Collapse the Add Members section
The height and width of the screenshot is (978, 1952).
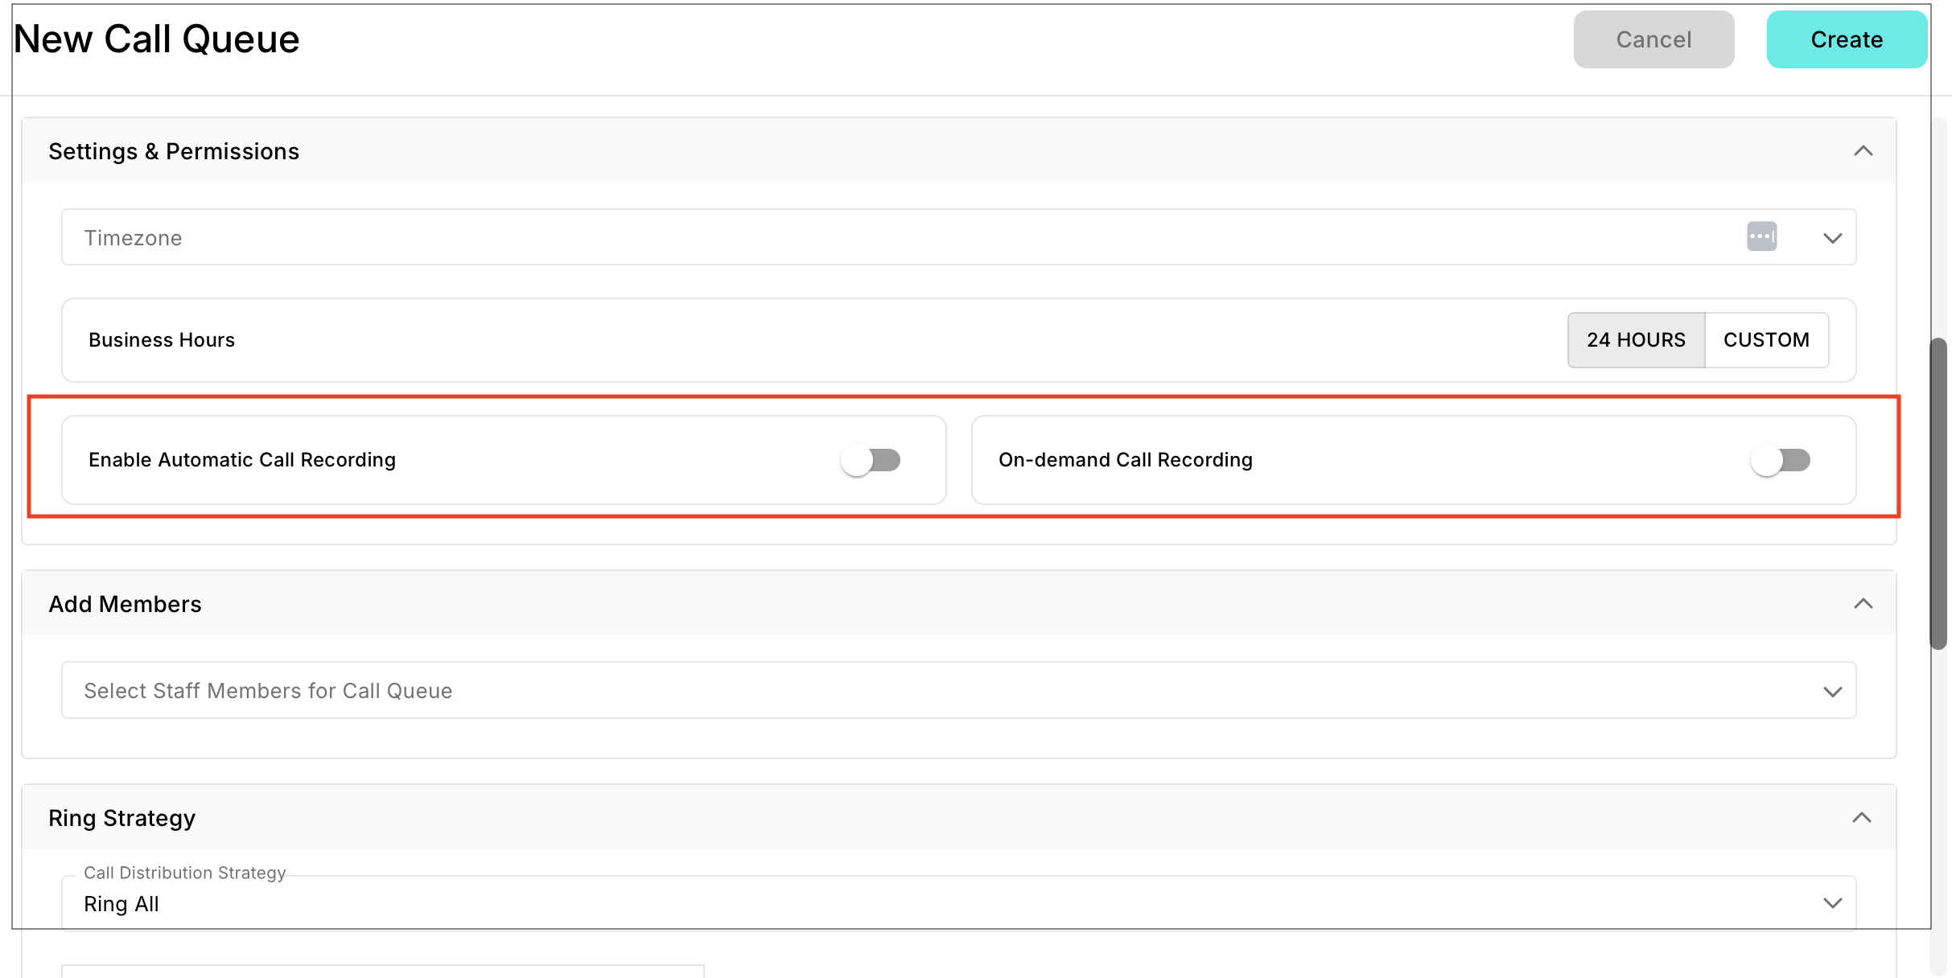click(1863, 604)
